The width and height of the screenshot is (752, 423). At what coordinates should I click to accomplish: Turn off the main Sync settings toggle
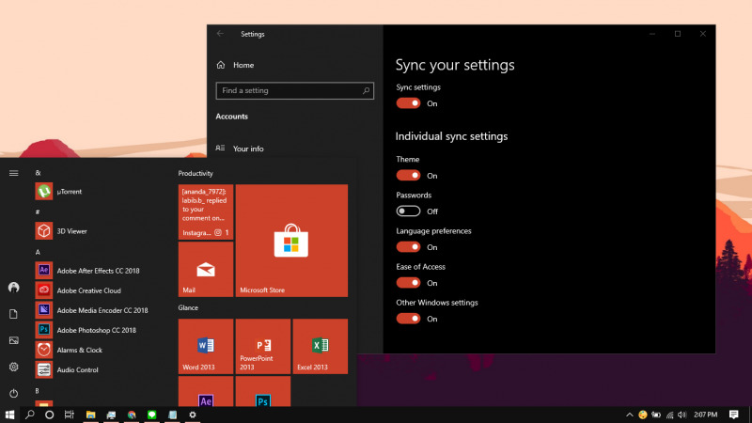tap(408, 103)
